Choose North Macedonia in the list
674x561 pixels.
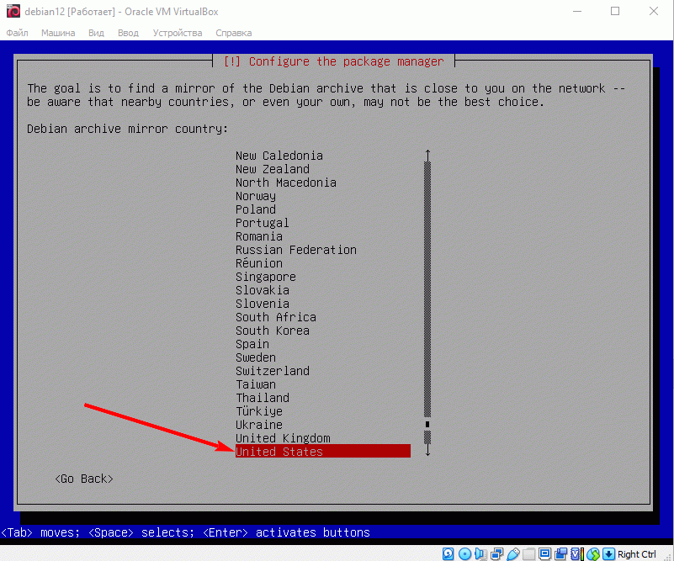286,183
